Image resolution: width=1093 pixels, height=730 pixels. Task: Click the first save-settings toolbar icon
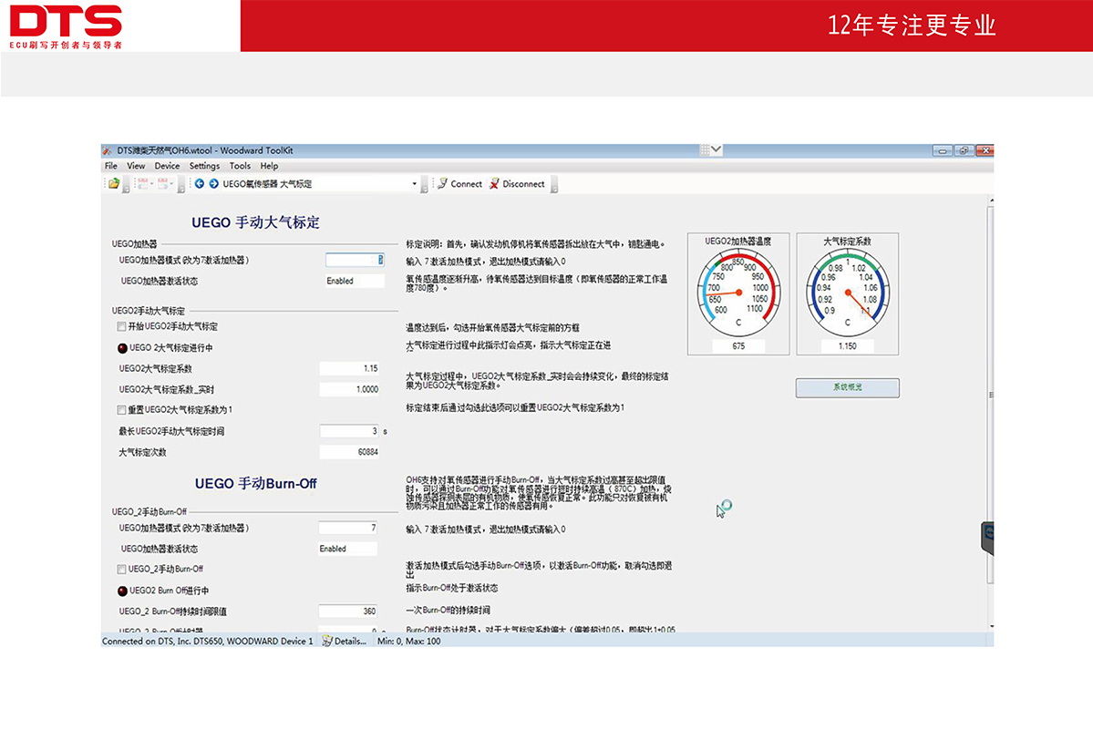142,184
